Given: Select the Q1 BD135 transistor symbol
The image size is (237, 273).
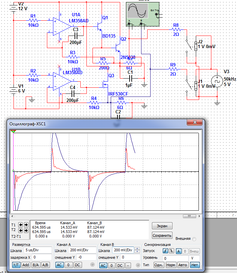Looking at the screenshot, I should [100, 26].
